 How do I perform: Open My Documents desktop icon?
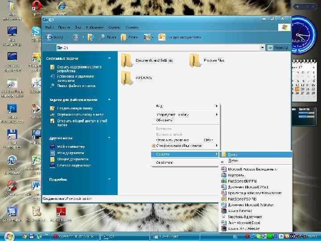coord(12,11)
